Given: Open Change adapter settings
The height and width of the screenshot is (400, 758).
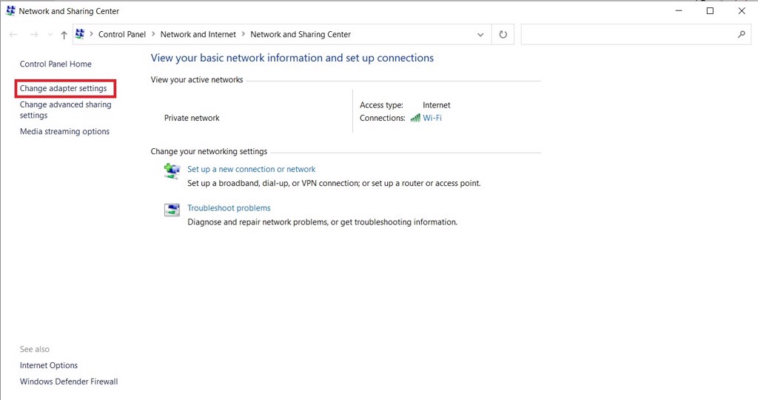Looking at the screenshot, I should (x=64, y=88).
